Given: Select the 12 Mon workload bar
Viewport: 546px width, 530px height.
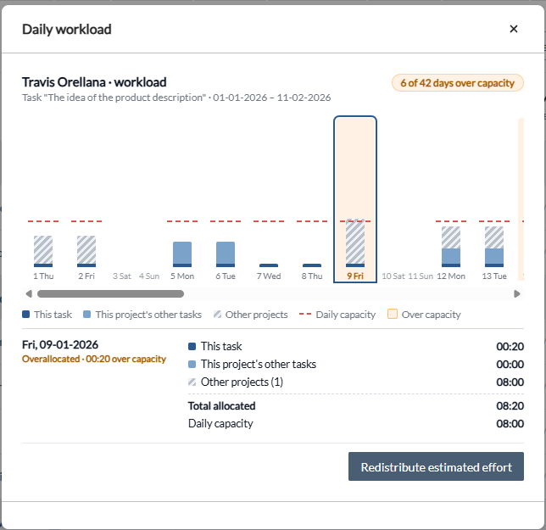Looking at the screenshot, I should tap(451, 247).
